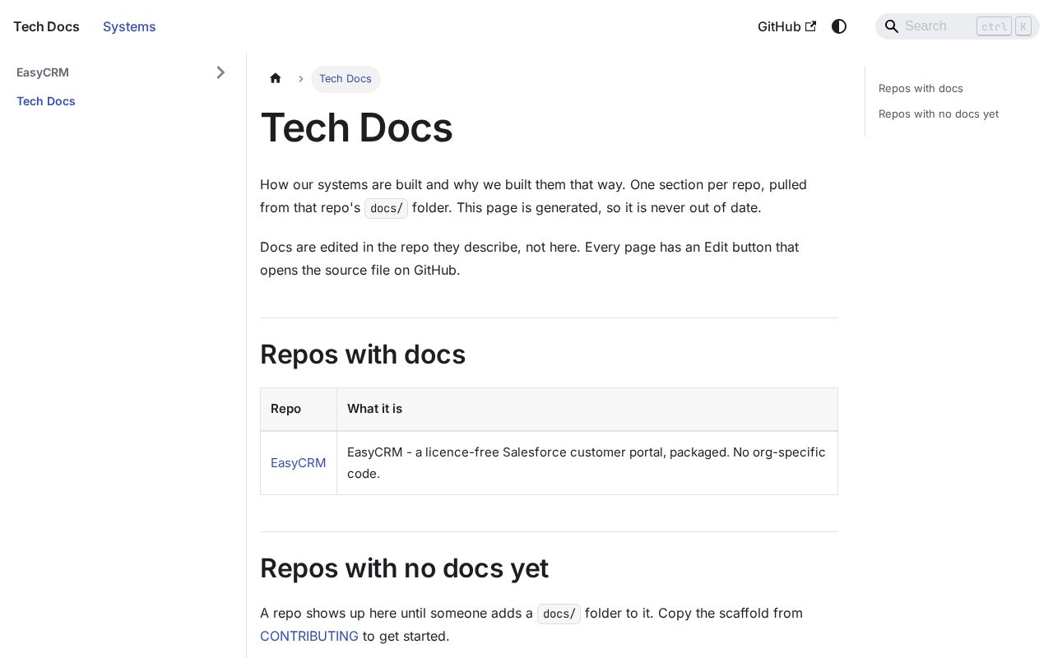Viewport: 1053px width, 658px height.
Task: Go to Tech Docs site title
Action: (x=46, y=26)
